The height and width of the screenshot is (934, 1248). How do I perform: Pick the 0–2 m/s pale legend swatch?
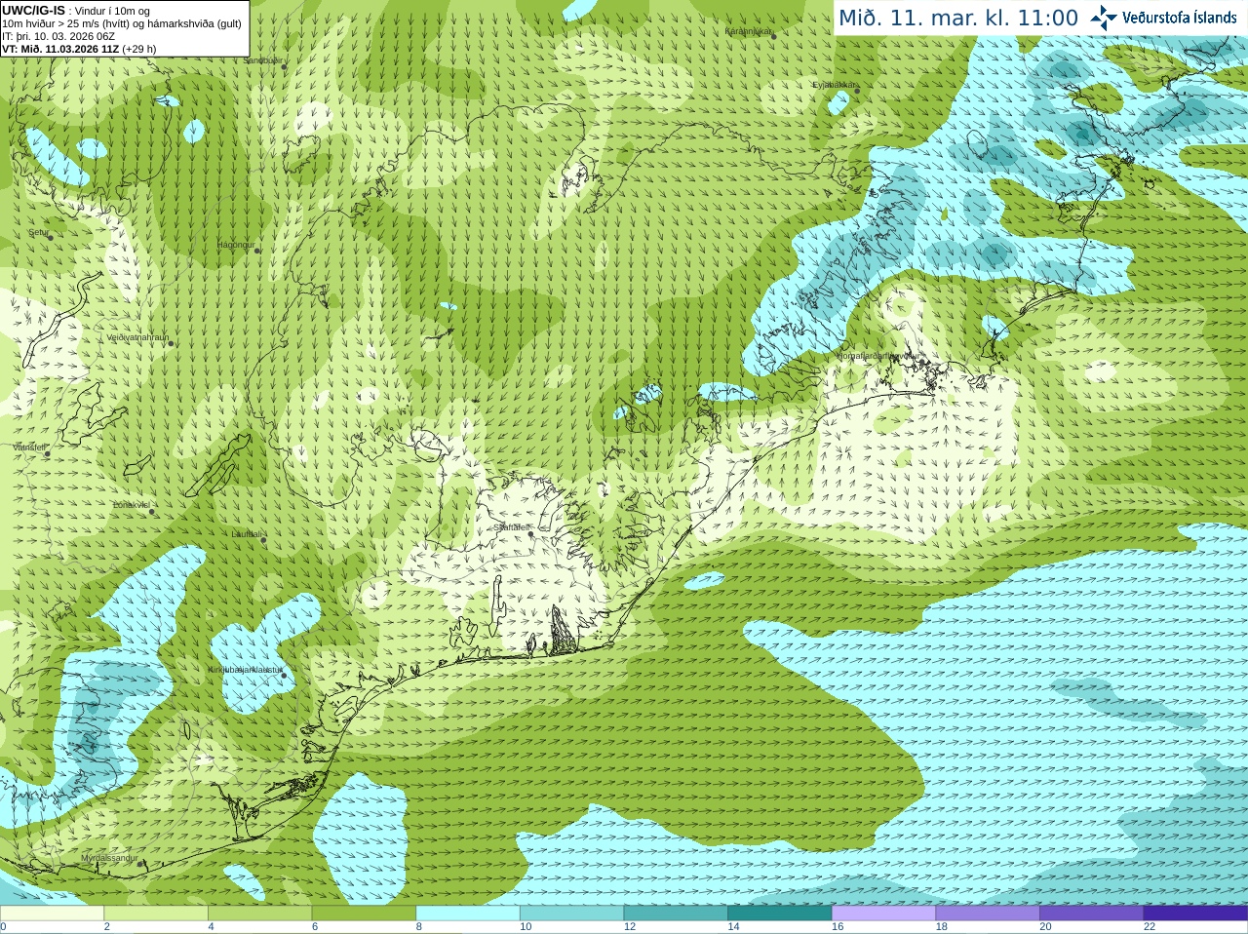pyautogui.click(x=52, y=914)
